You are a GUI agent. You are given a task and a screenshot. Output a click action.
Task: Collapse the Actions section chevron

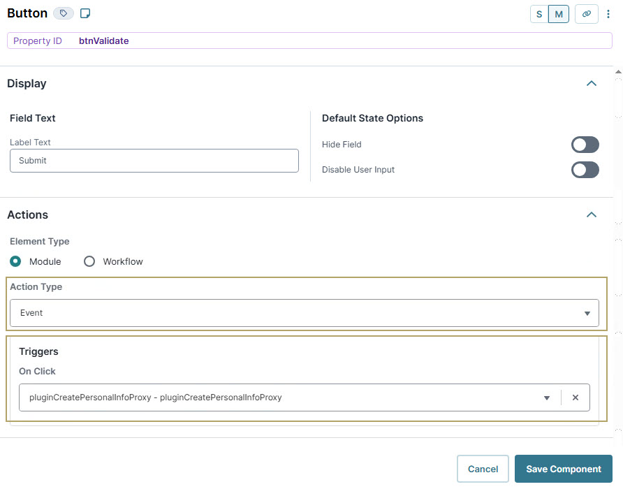point(592,214)
